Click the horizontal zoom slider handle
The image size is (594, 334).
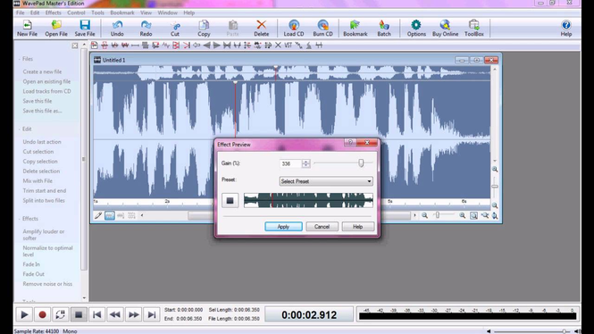tap(438, 215)
